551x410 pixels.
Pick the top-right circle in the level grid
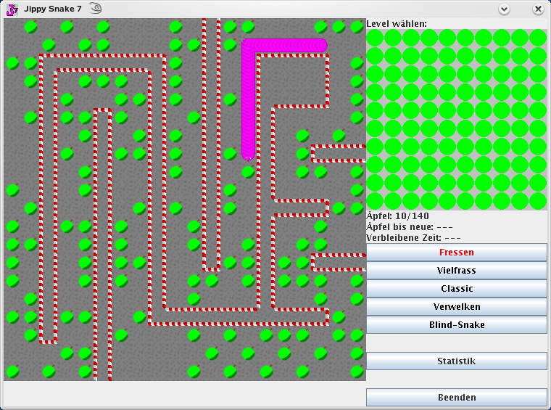coord(538,38)
